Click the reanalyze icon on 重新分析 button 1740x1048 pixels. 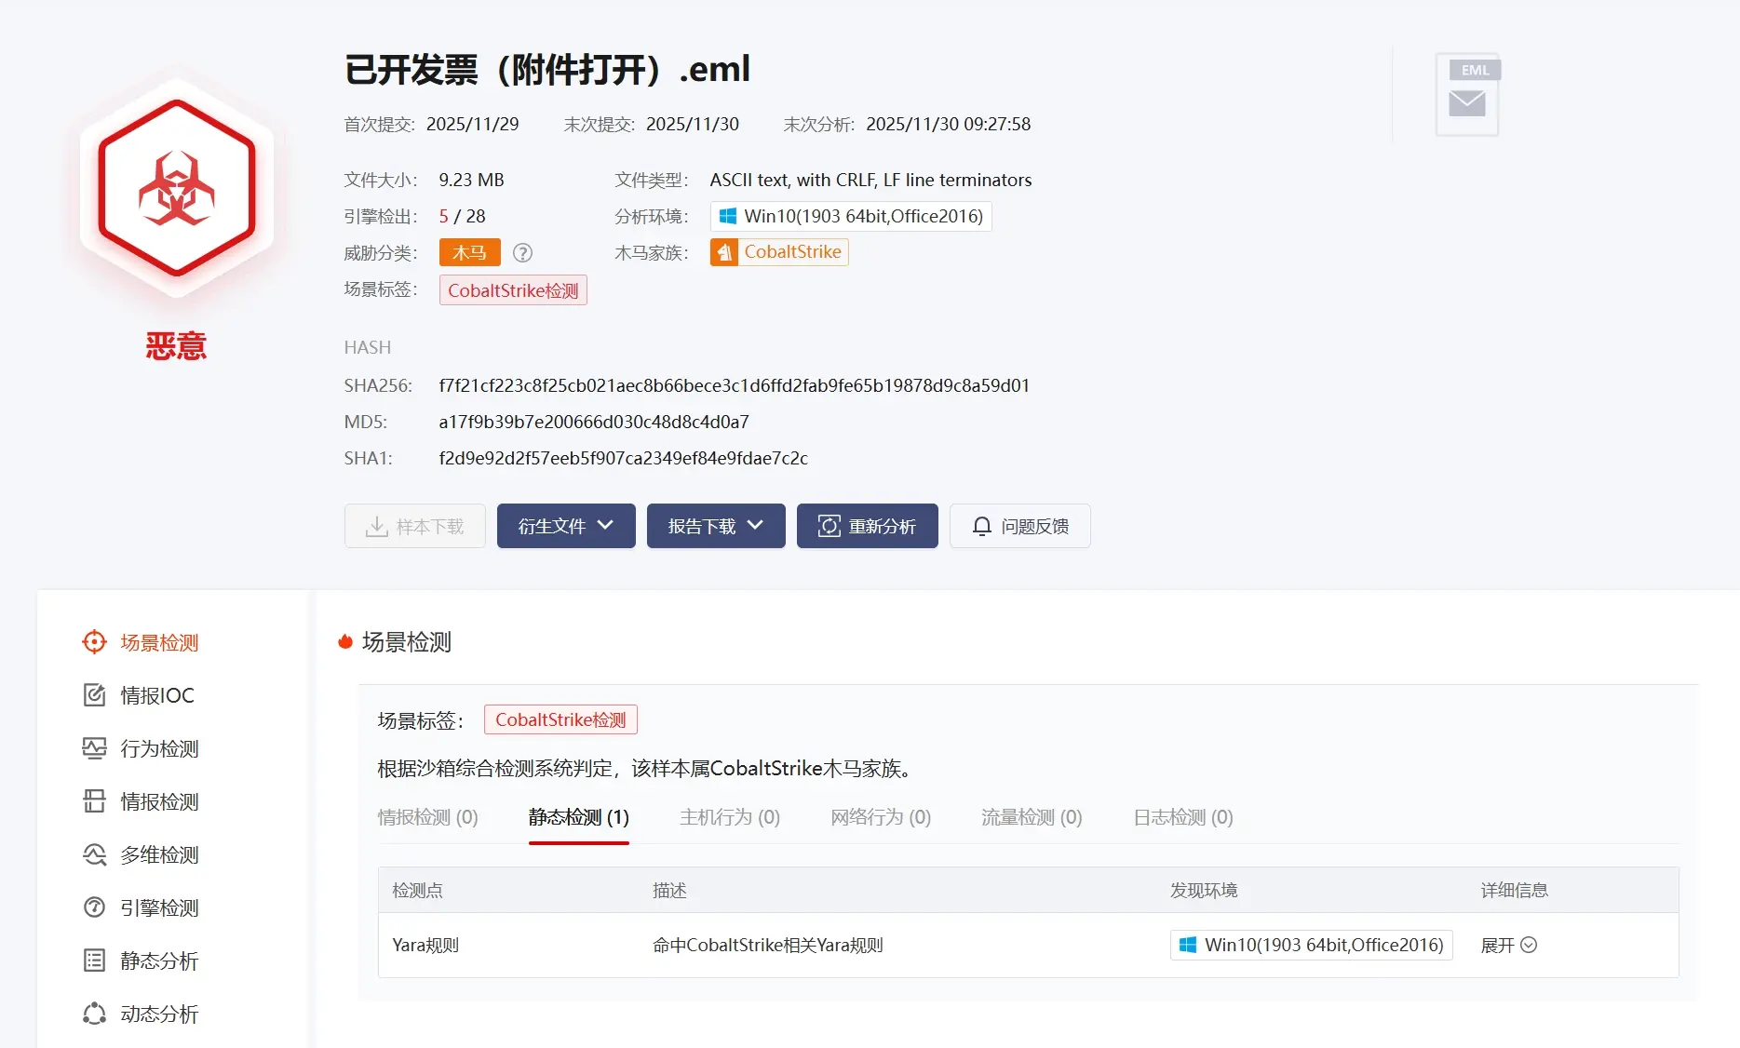pos(829,527)
